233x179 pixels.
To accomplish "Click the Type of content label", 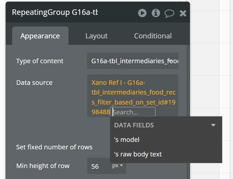I will 40,61.
